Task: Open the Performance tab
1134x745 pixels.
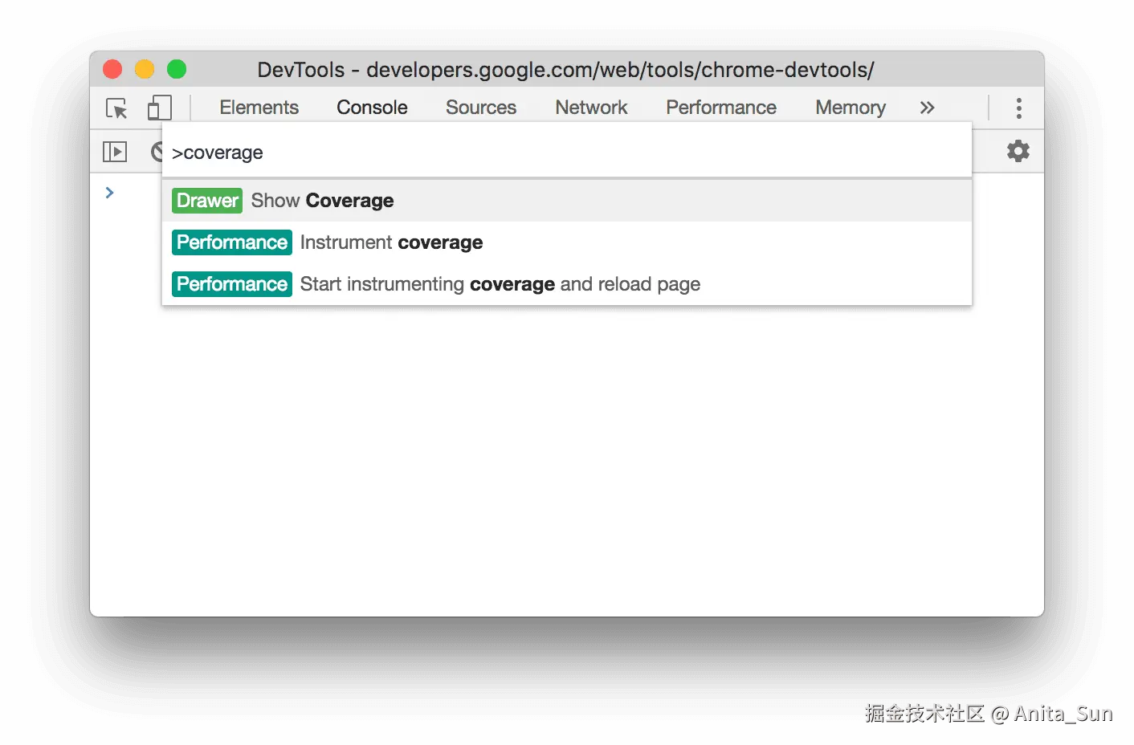Action: pyautogui.click(x=721, y=108)
